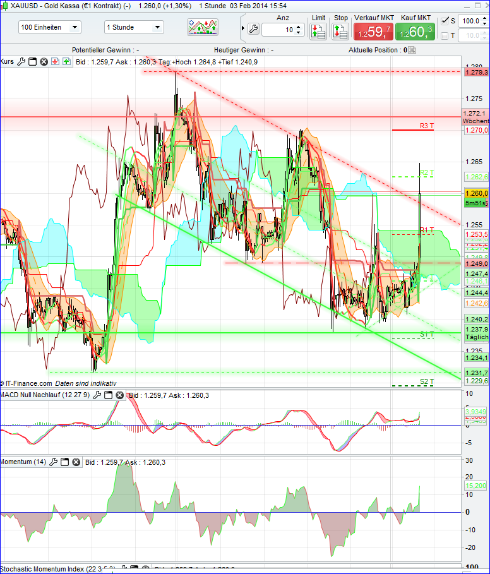Viewport: 490px width, 574px height.
Task: Select the Momentum value label 15,200
Action: click(475, 486)
